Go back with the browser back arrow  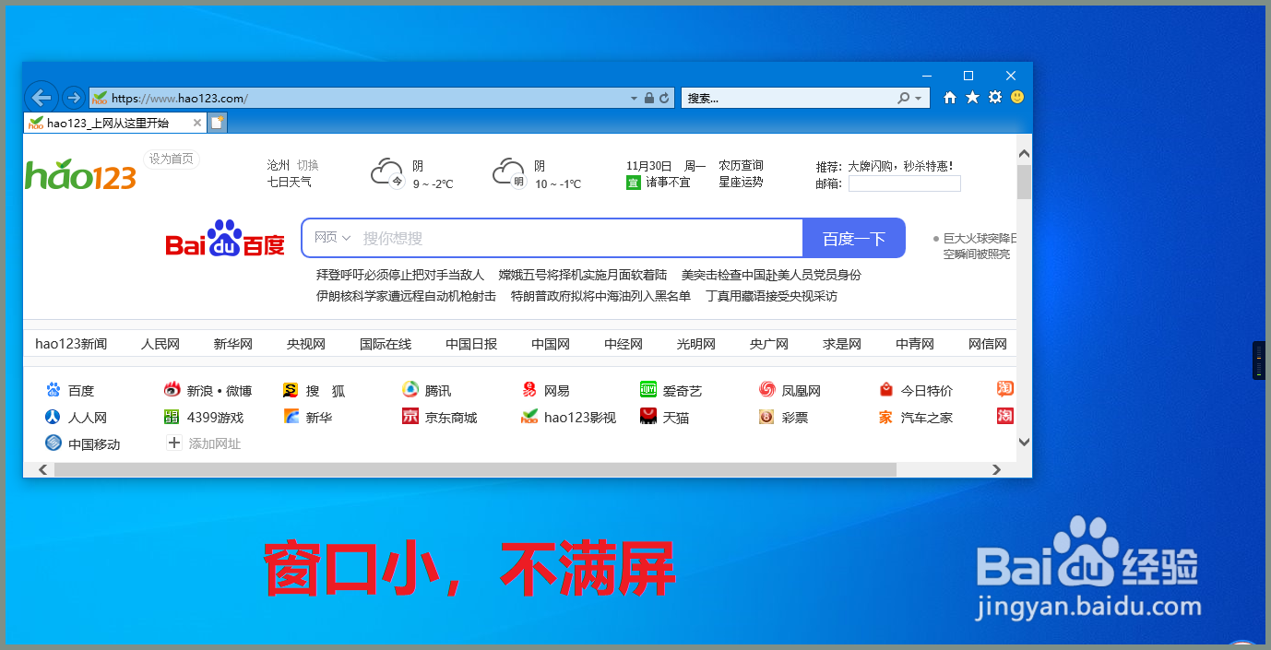42,97
